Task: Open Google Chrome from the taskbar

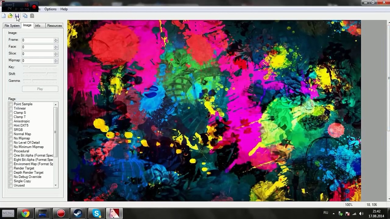Action: [25, 213]
